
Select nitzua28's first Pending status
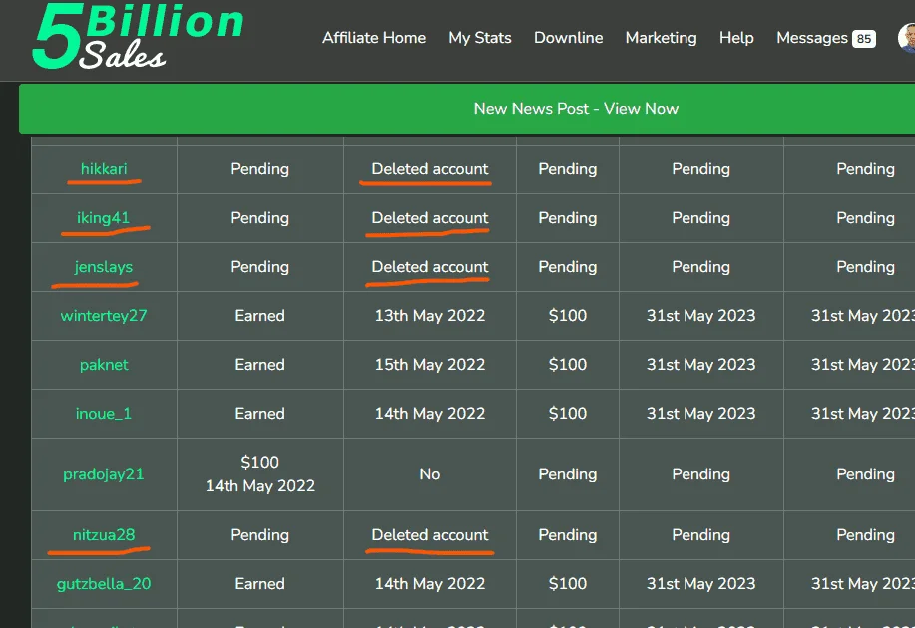click(260, 534)
